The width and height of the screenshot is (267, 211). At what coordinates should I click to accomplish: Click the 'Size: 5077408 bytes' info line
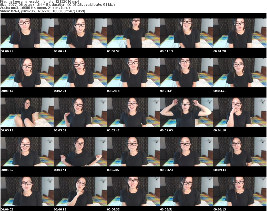point(58,5)
